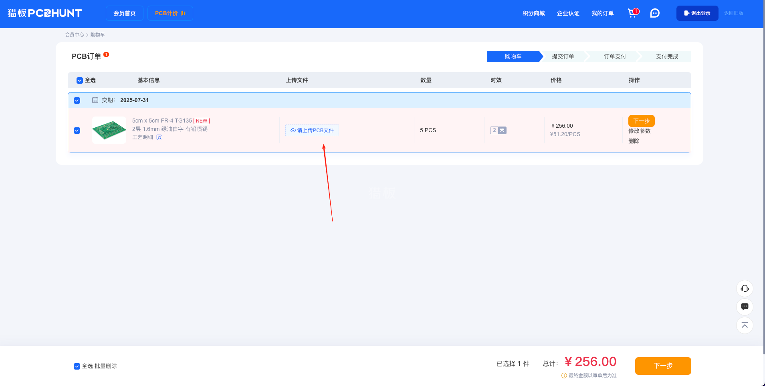Open the date group header for 2025-07-31
This screenshot has height=386, width=765.
click(135, 100)
